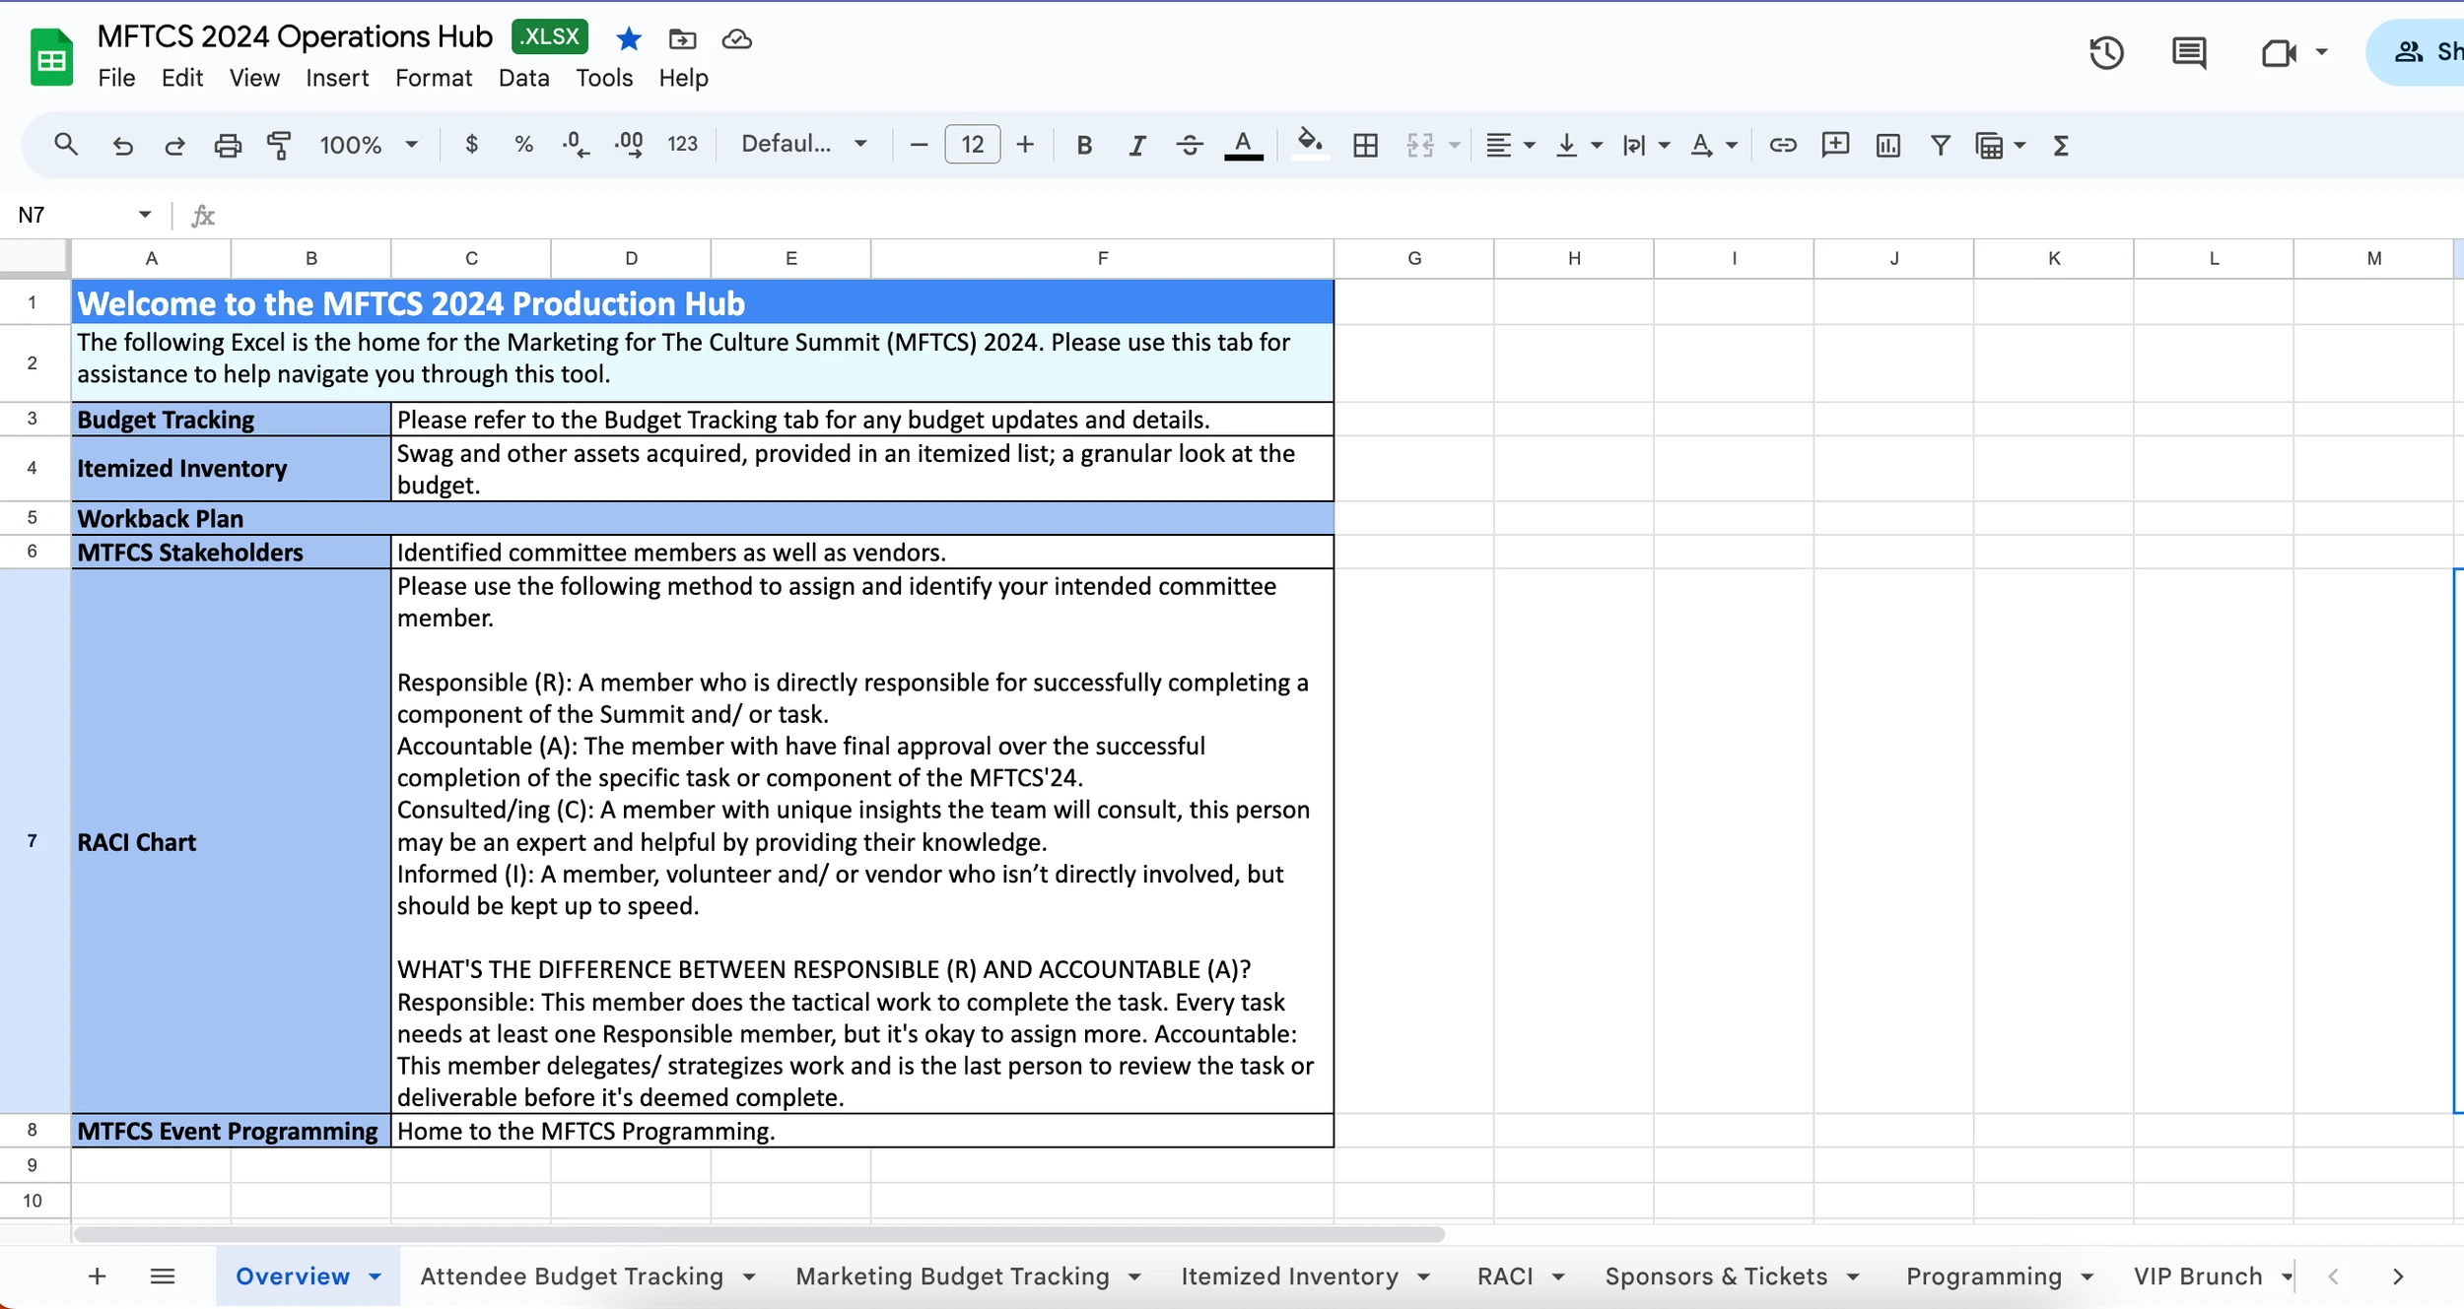Open the search menus magnifier icon

[x=66, y=145]
